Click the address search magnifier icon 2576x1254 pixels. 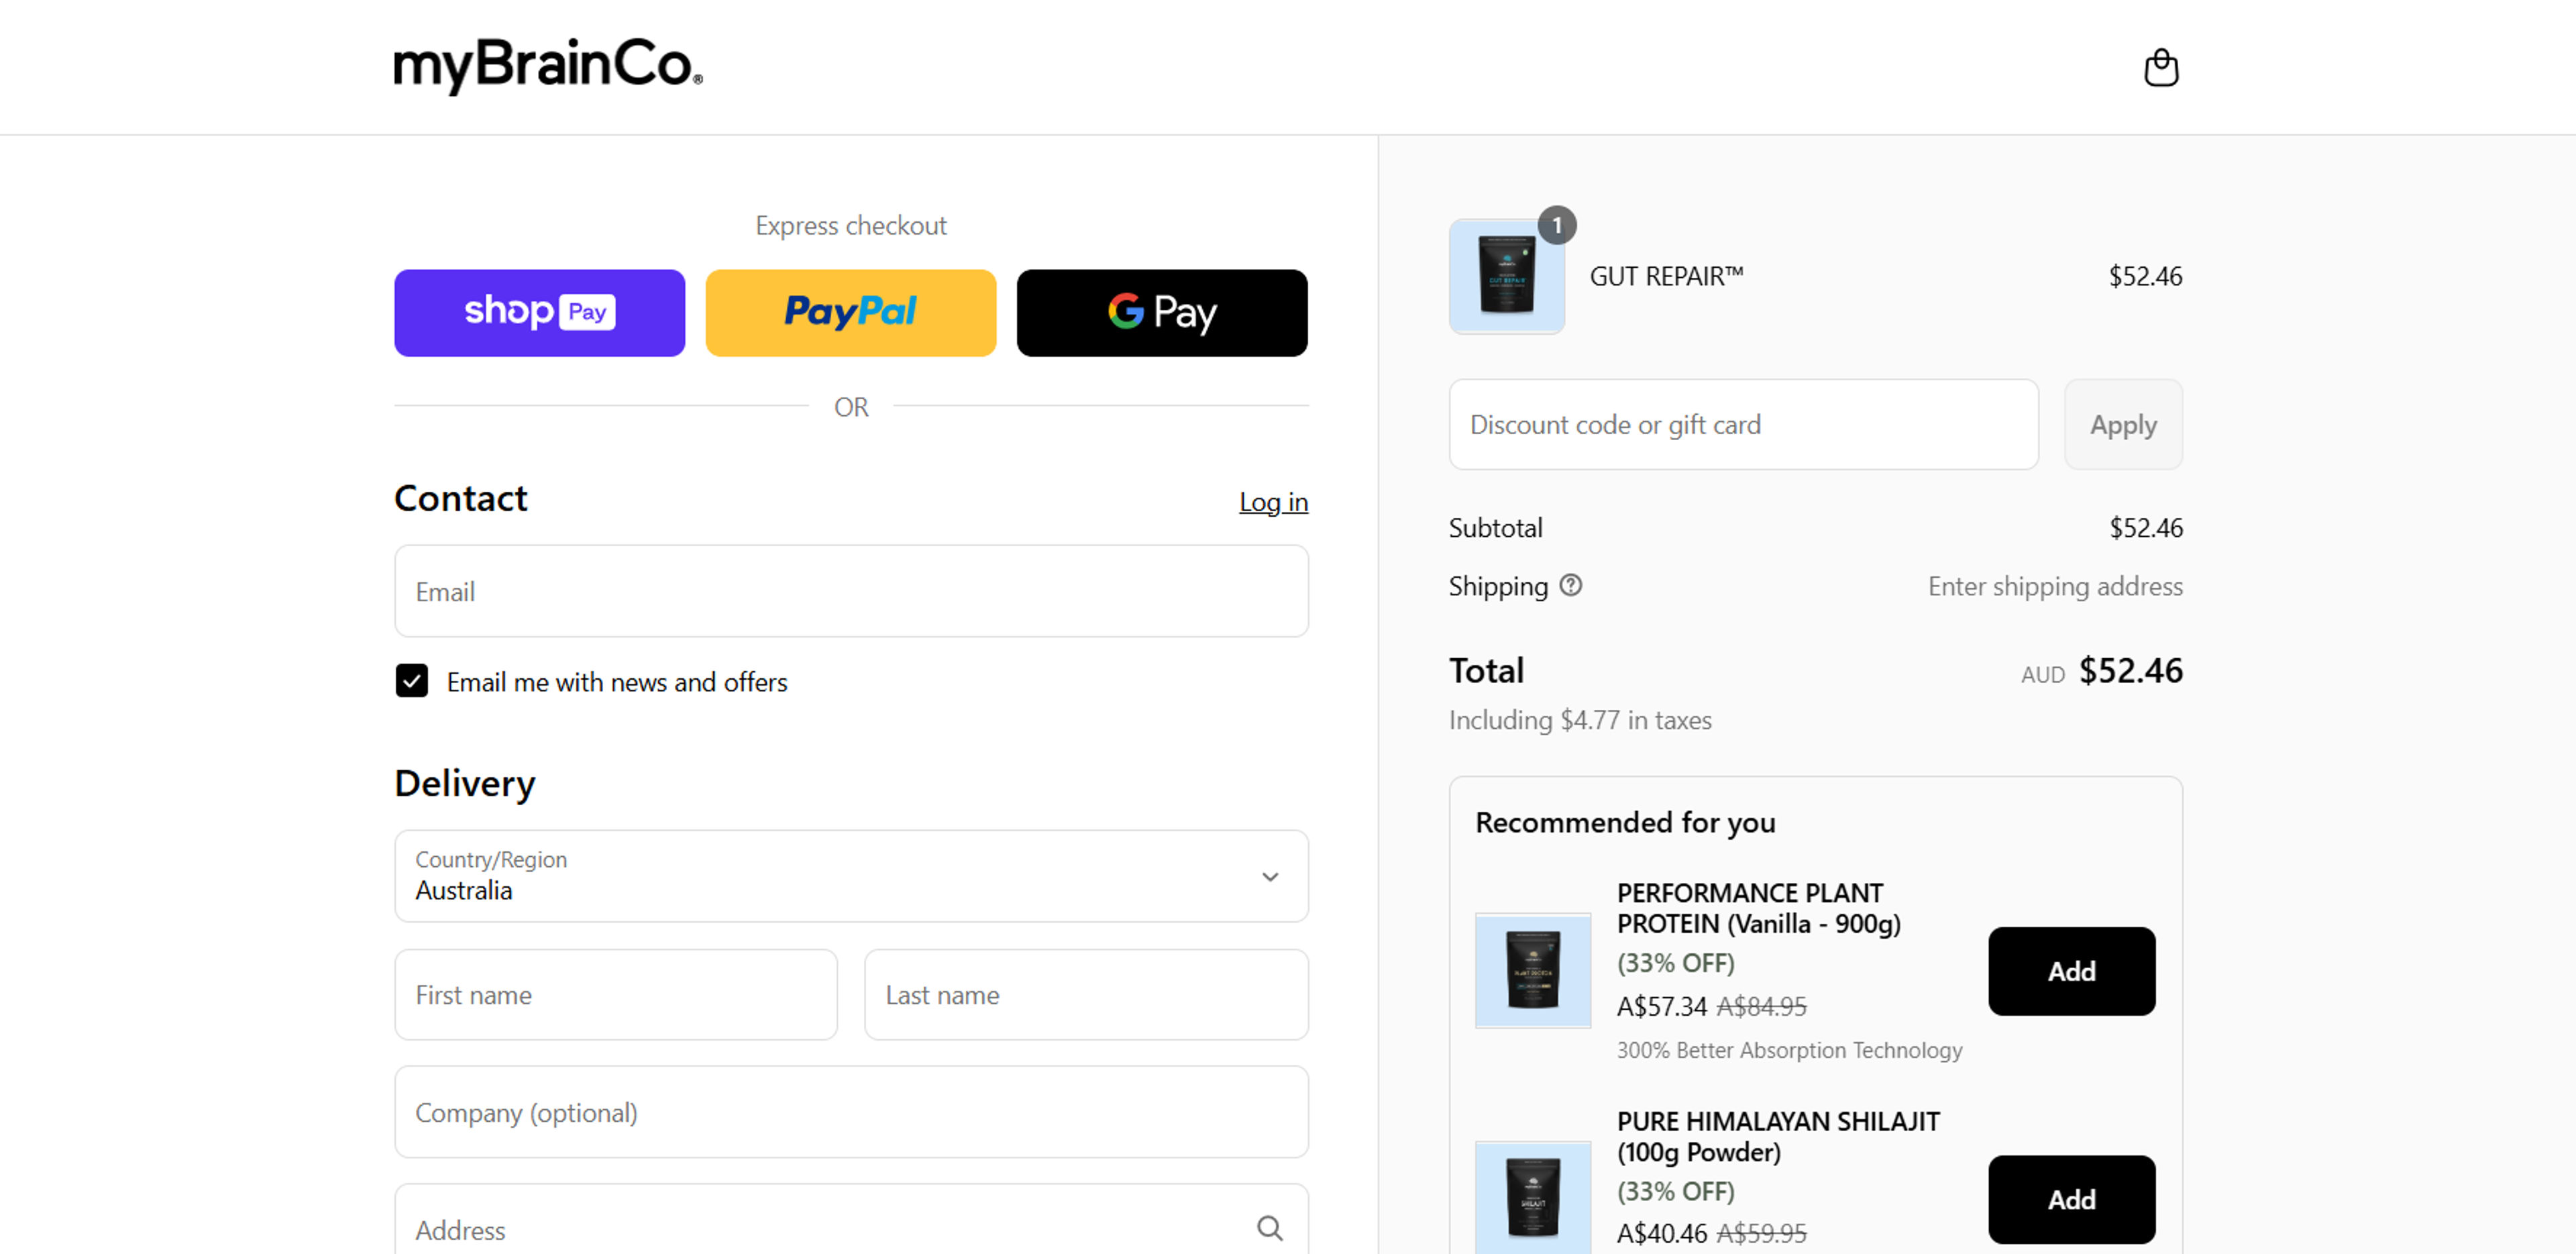pyautogui.click(x=1269, y=1228)
